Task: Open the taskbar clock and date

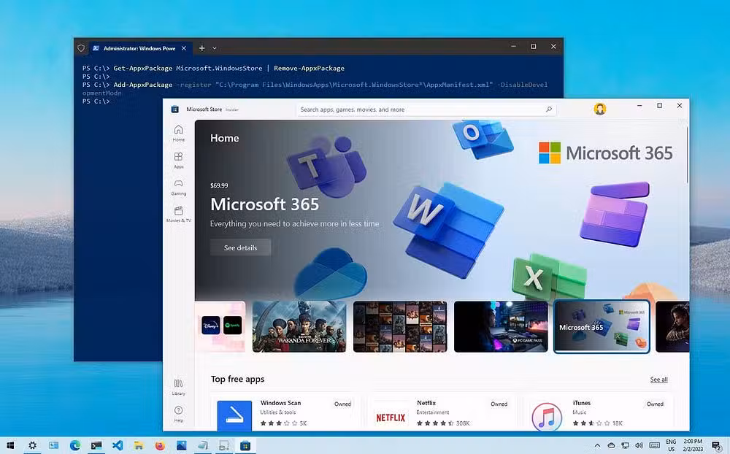Action: [x=693, y=446]
